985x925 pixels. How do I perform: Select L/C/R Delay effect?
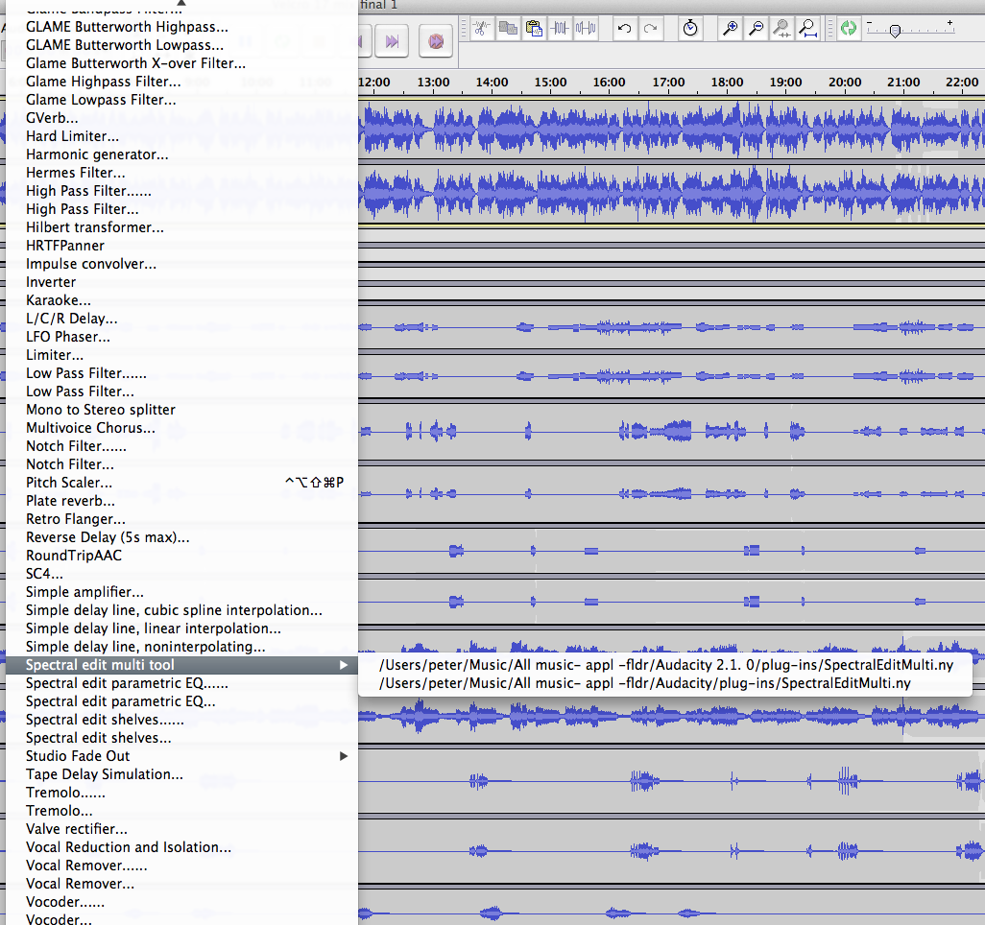click(x=181, y=319)
